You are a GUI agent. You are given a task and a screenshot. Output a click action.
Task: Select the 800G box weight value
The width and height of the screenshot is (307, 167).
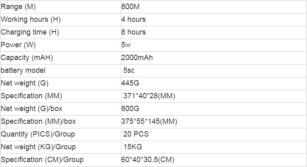pyautogui.click(x=130, y=109)
